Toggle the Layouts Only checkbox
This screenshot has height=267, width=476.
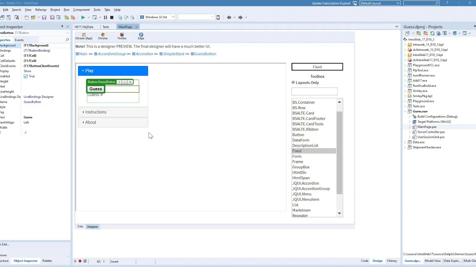293,82
